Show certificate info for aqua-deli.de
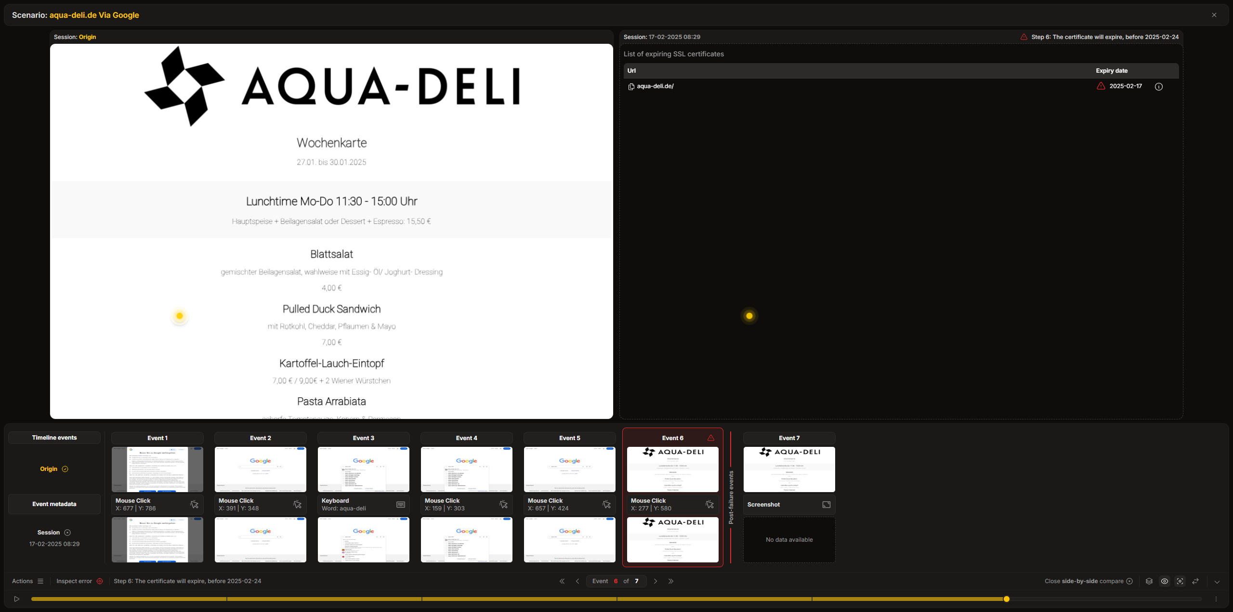The height and width of the screenshot is (612, 1233). coord(1159,87)
